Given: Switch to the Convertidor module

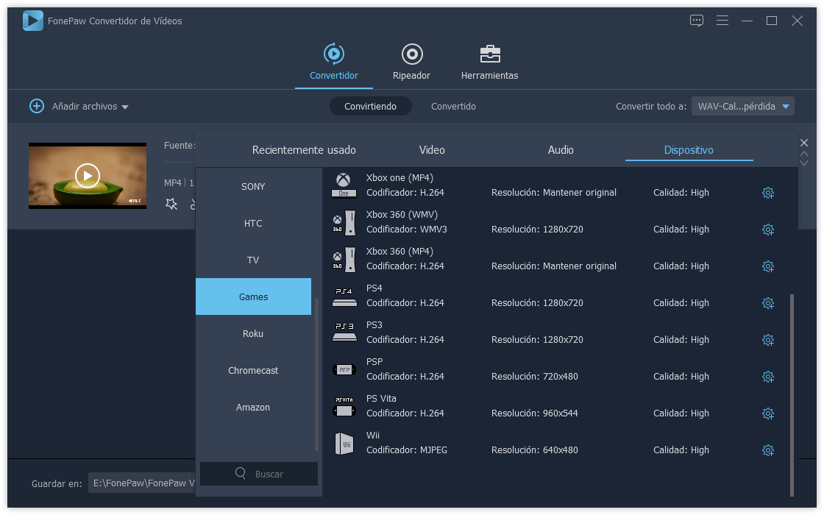Looking at the screenshot, I should pos(334,62).
